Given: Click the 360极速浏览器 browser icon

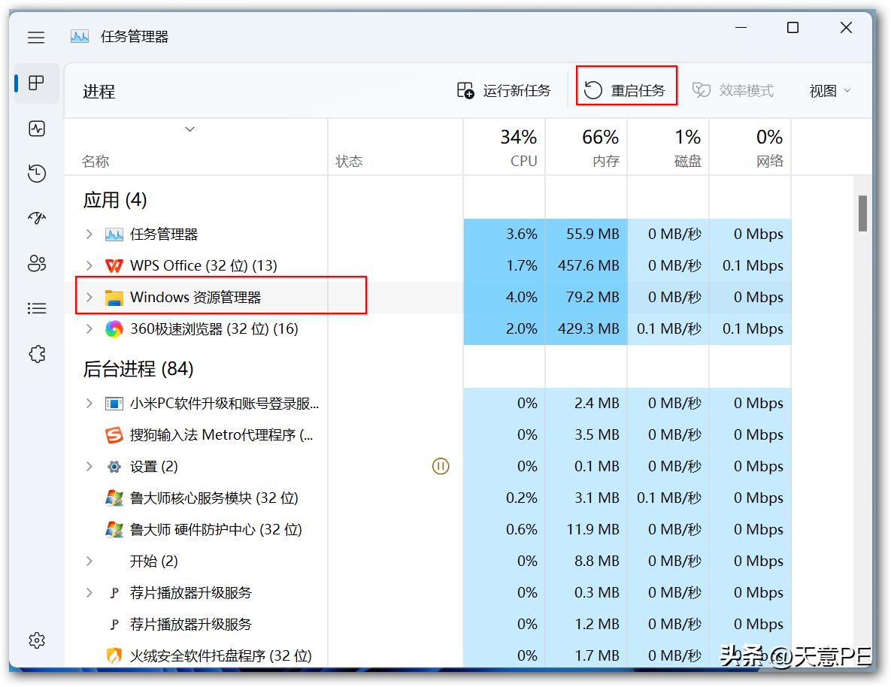Looking at the screenshot, I should [x=113, y=328].
